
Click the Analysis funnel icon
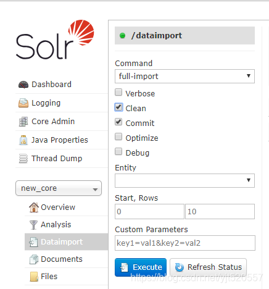pyautogui.click(x=33, y=225)
